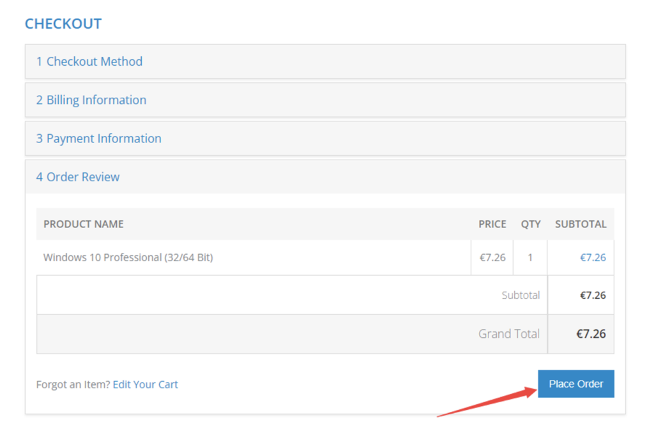
Task: Click the QTY column header
Action: [x=531, y=224]
